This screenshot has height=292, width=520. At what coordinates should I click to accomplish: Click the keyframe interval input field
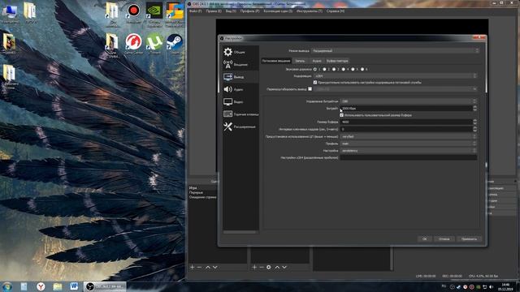click(x=406, y=129)
